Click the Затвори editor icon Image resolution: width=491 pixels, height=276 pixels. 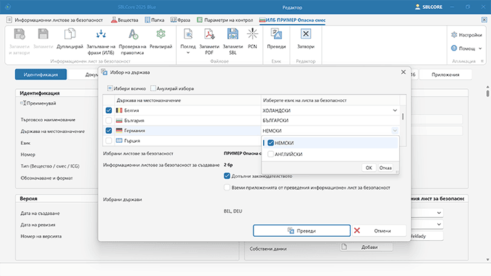pos(306,34)
